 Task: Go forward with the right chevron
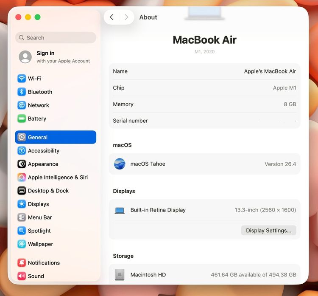click(x=126, y=17)
